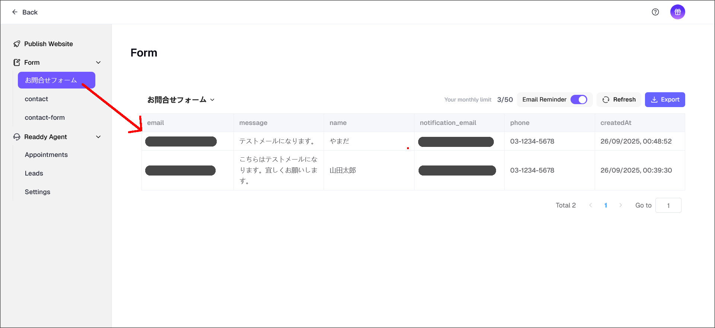
Task: Open the contact-form sidebar item
Action: coord(45,118)
